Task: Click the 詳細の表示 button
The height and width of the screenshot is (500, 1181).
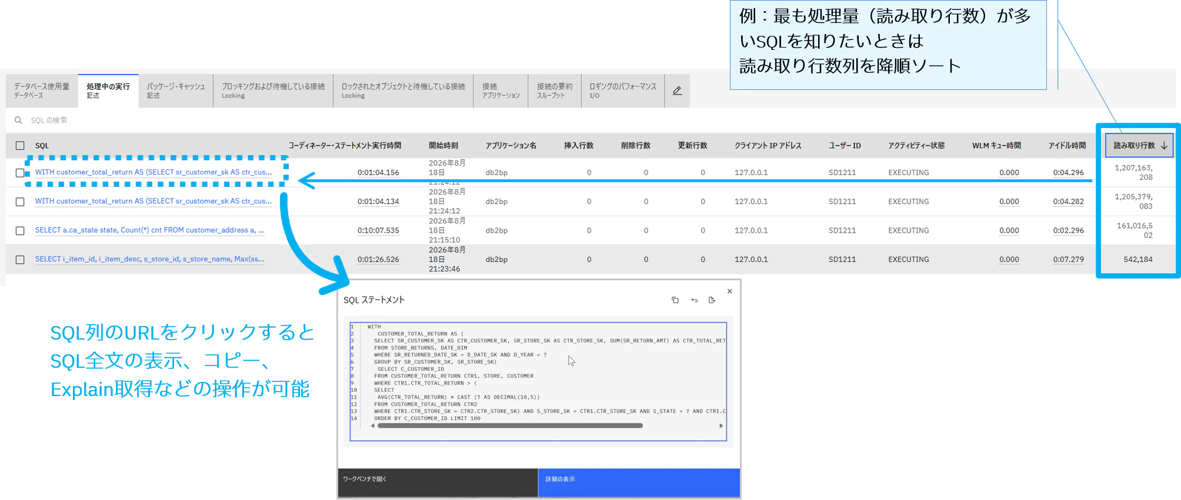Action: tap(639, 482)
